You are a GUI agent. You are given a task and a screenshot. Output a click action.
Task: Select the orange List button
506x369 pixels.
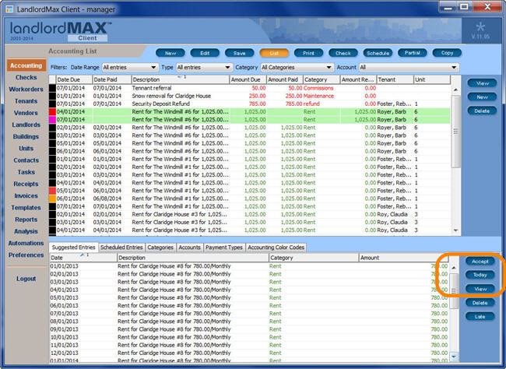pyautogui.click(x=274, y=53)
